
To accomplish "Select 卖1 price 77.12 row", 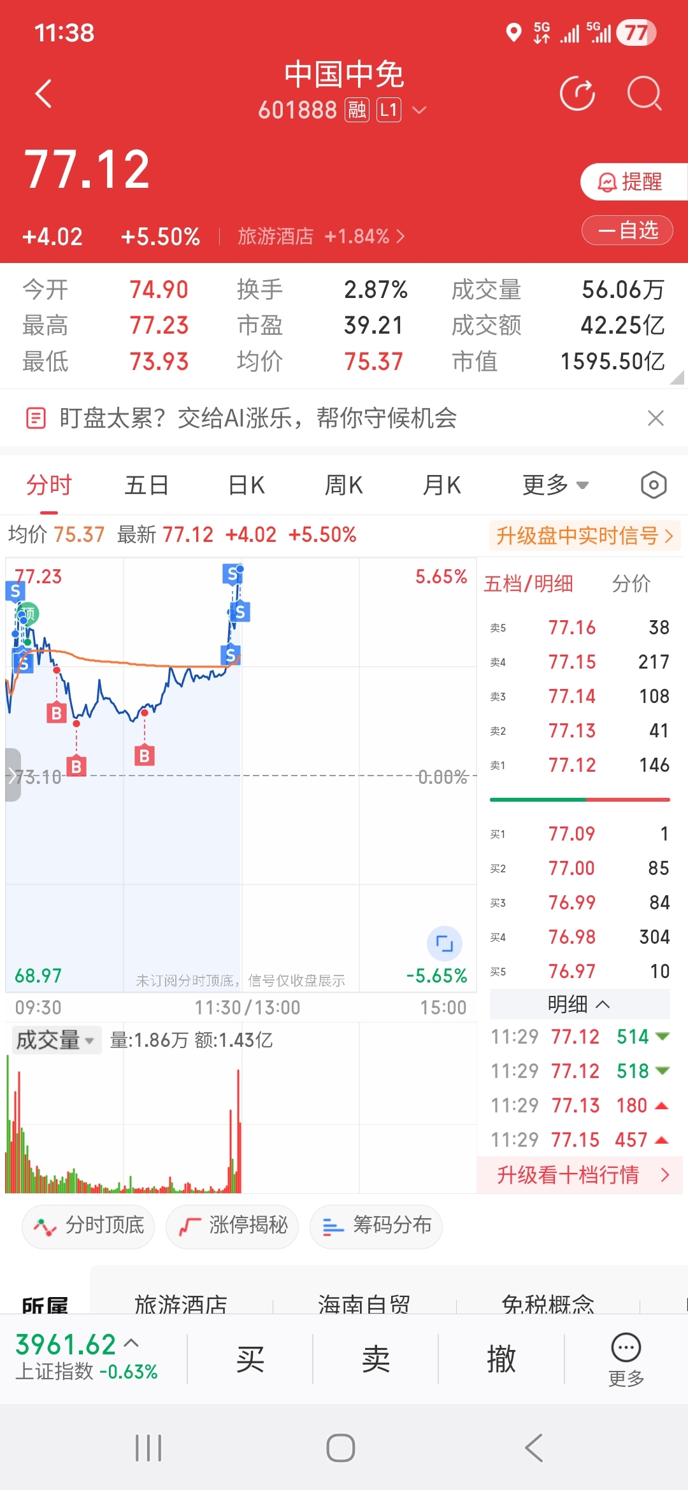I will click(580, 765).
